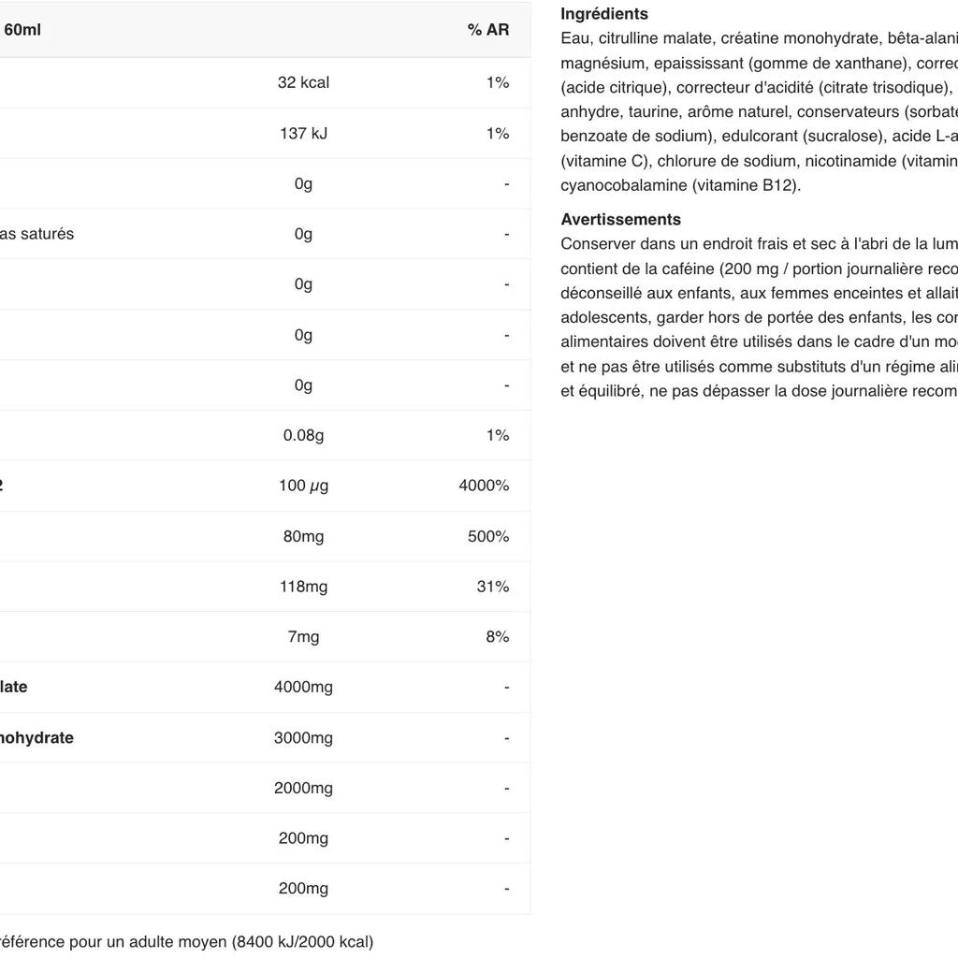Select the "4000%" reference intake value
The height and width of the screenshot is (958, 958).
484,486
